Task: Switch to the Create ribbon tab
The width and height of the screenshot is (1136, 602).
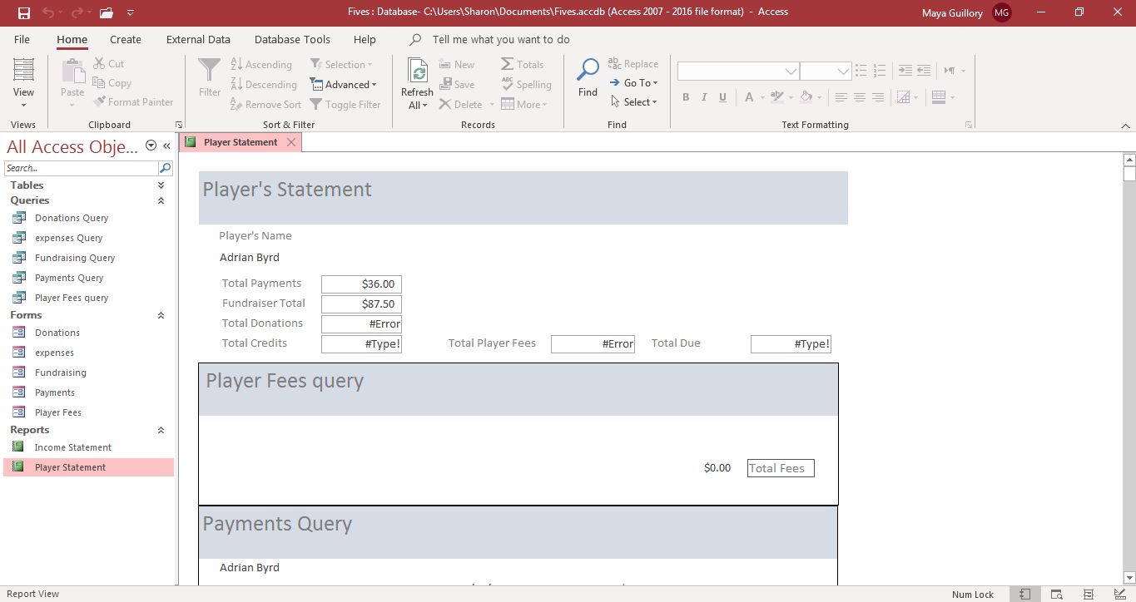Action: [x=126, y=39]
